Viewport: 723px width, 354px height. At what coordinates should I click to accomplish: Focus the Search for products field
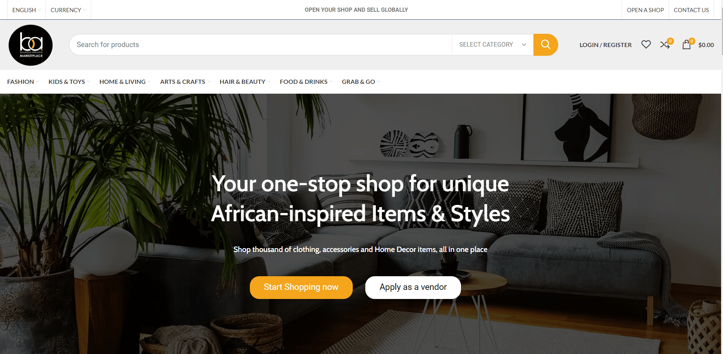pyautogui.click(x=260, y=45)
